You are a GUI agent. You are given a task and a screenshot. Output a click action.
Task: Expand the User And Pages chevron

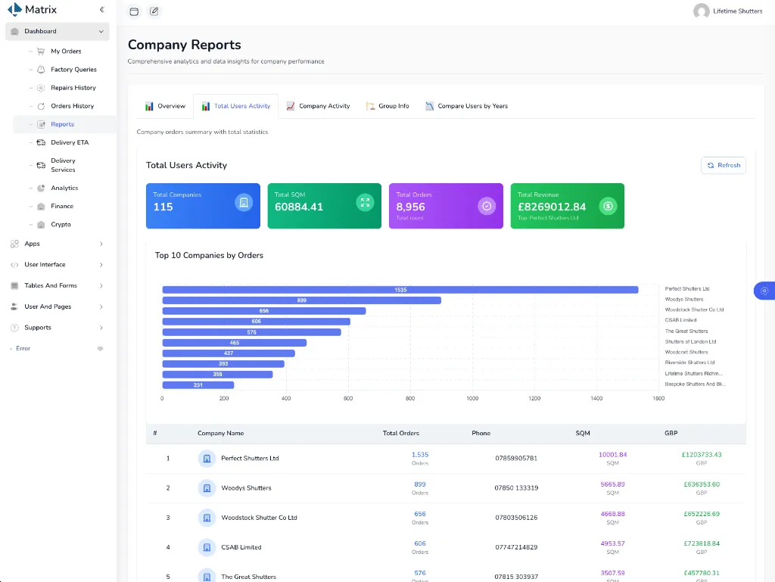pyautogui.click(x=101, y=307)
